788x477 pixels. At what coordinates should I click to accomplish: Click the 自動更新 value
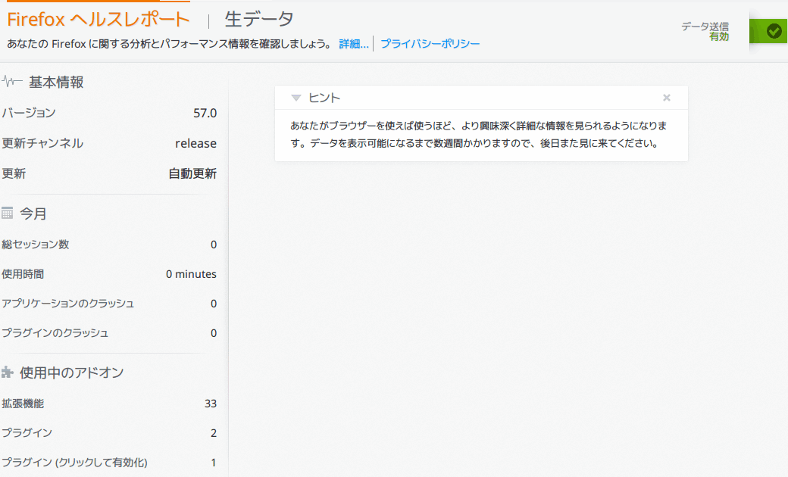(x=192, y=173)
